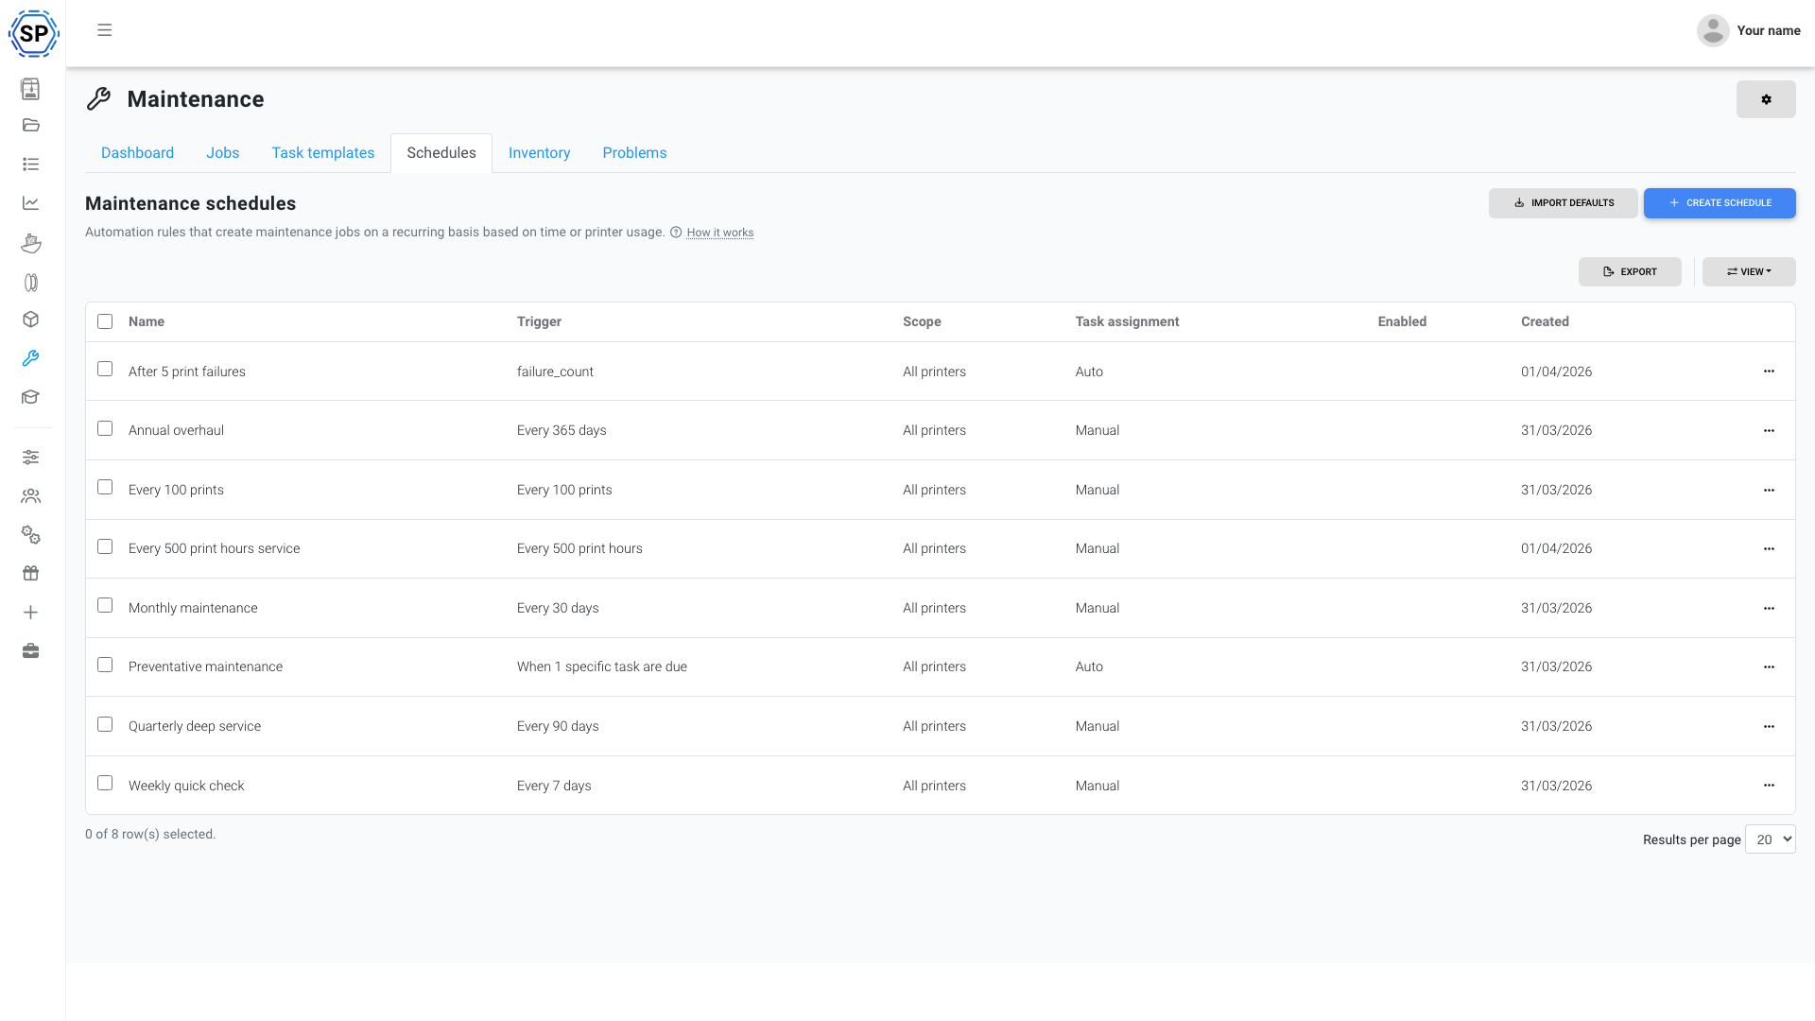Switch to the Inventory tab
Viewport: 1815px width, 1021px height.
click(x=539, y=152)
